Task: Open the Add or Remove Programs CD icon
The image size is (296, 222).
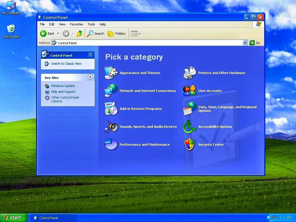Action: pyautogui.click(x=111, y=109)
